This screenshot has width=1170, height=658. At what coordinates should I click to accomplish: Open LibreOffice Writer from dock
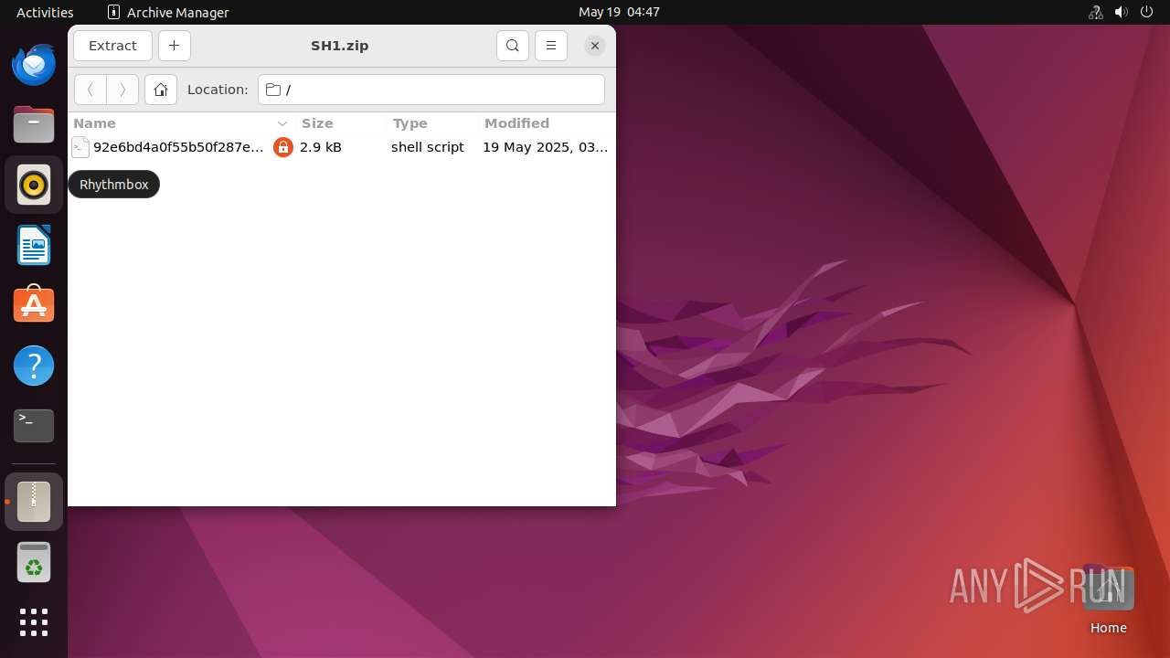pyautogui.click(x=34, y=246)
